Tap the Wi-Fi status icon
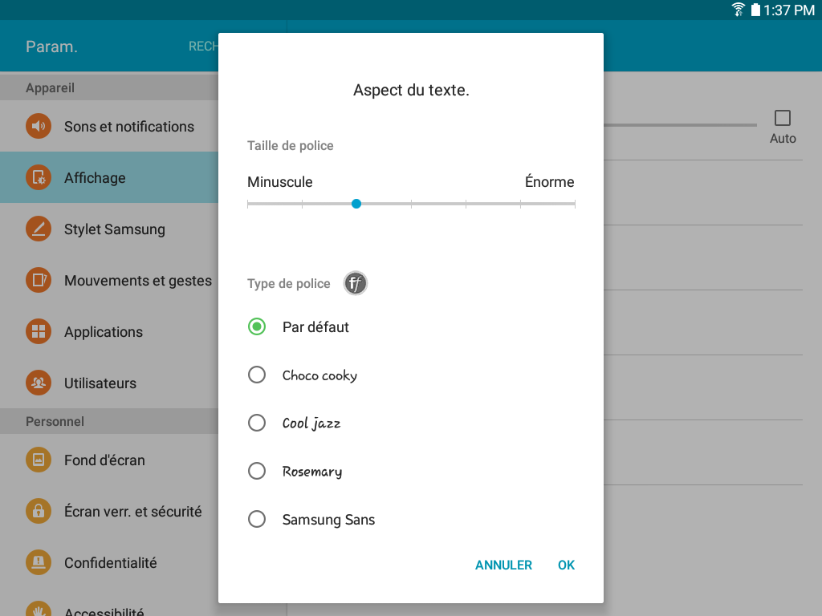 coord(739,10)
